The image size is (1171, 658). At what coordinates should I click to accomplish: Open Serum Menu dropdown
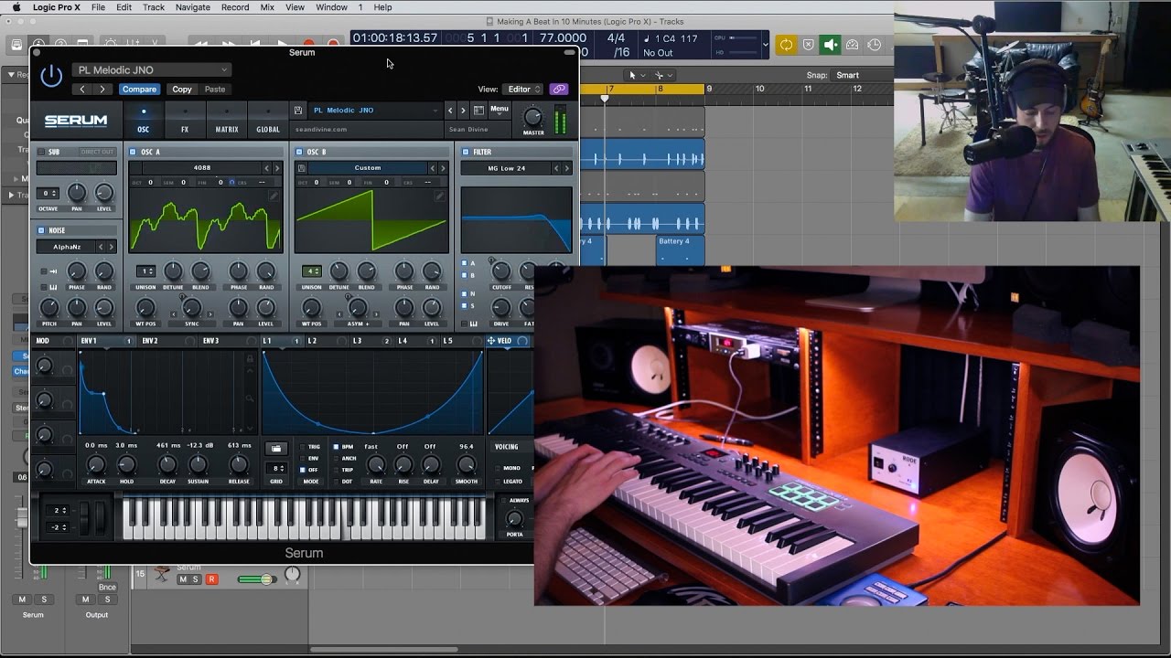[499, 110]
